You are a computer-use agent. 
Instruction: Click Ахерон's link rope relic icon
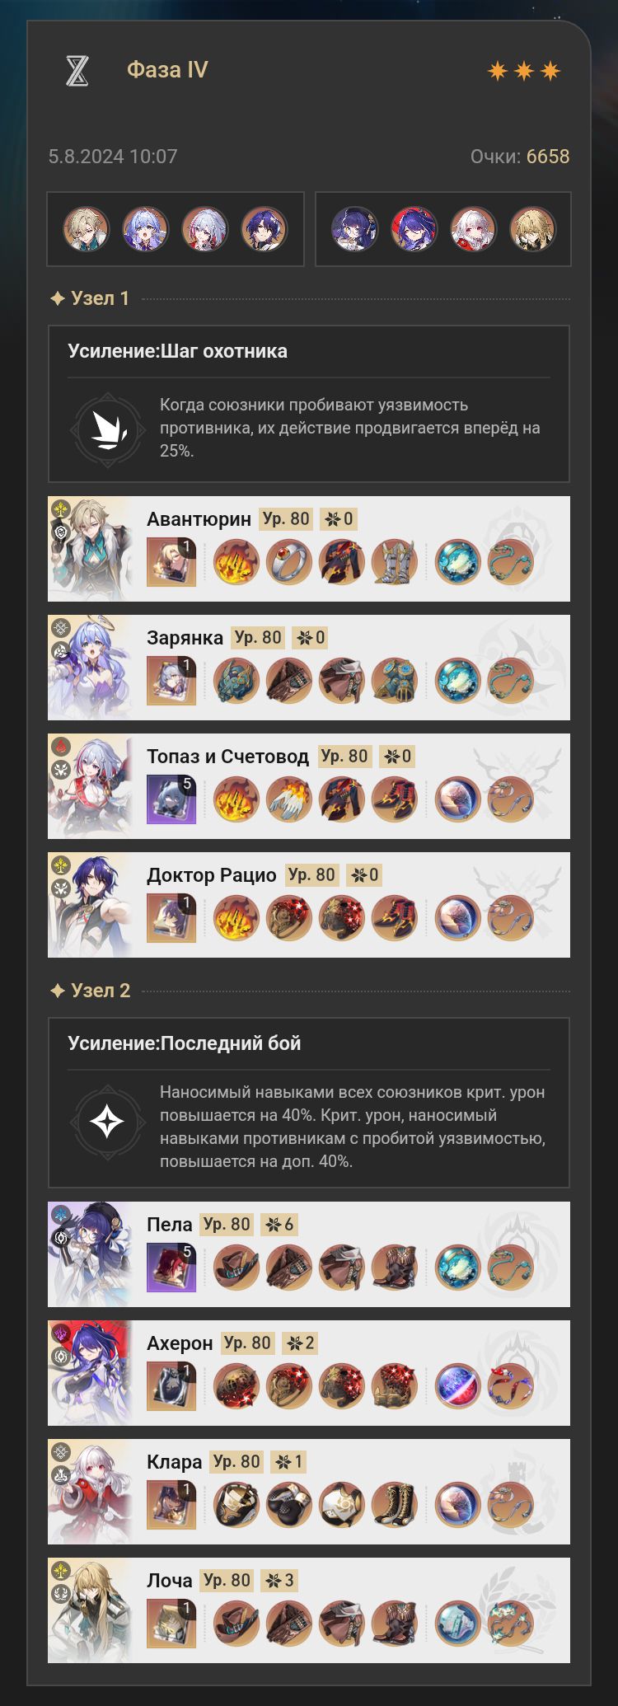tap(510, 1386)
